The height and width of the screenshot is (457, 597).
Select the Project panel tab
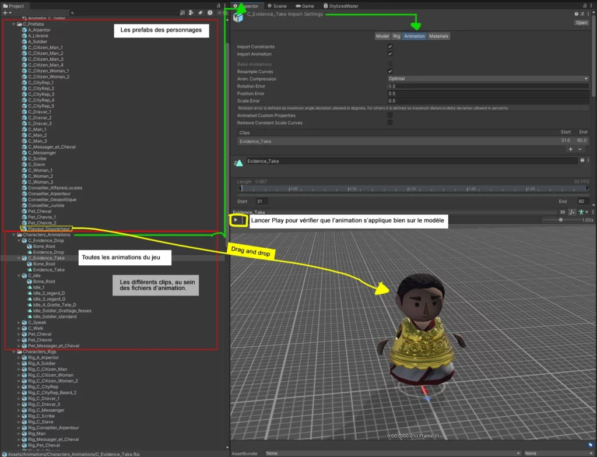tap(13, 6)
